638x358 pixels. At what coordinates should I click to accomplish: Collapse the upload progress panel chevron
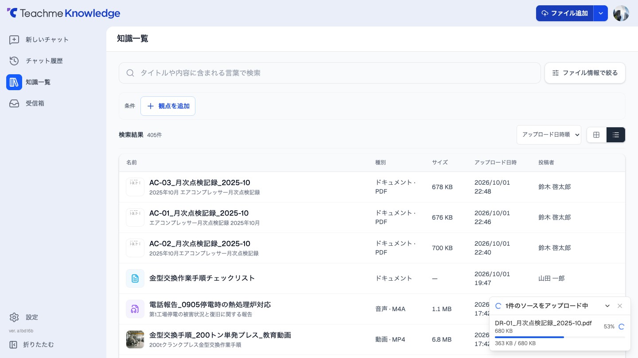[607, 306]
